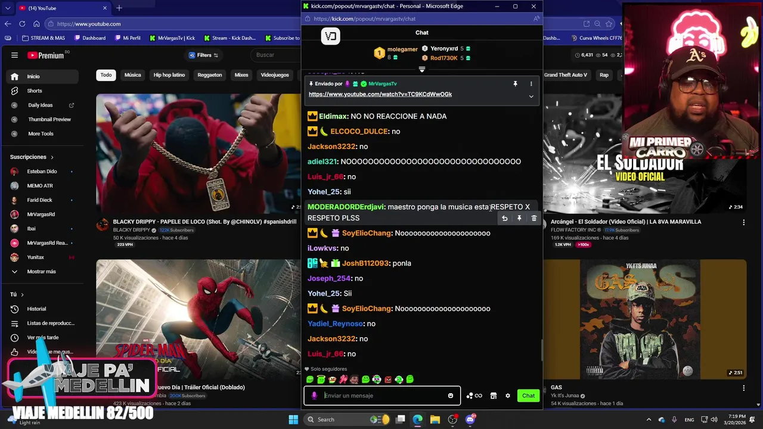
Task: Open options menu for El Soldador video
Action: [x=743, y=222]
